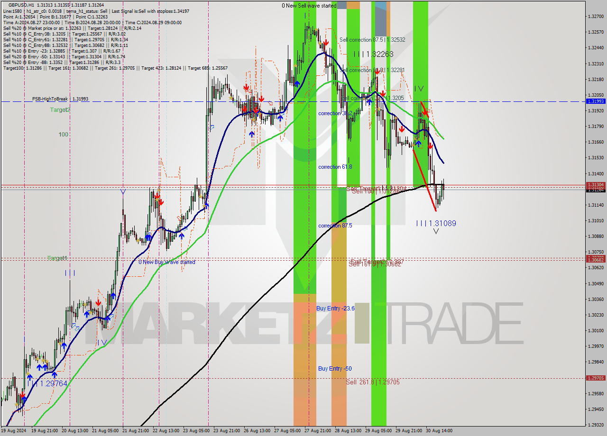Select the '0 New Buy Wave started' label

click(x=167, y=262)
